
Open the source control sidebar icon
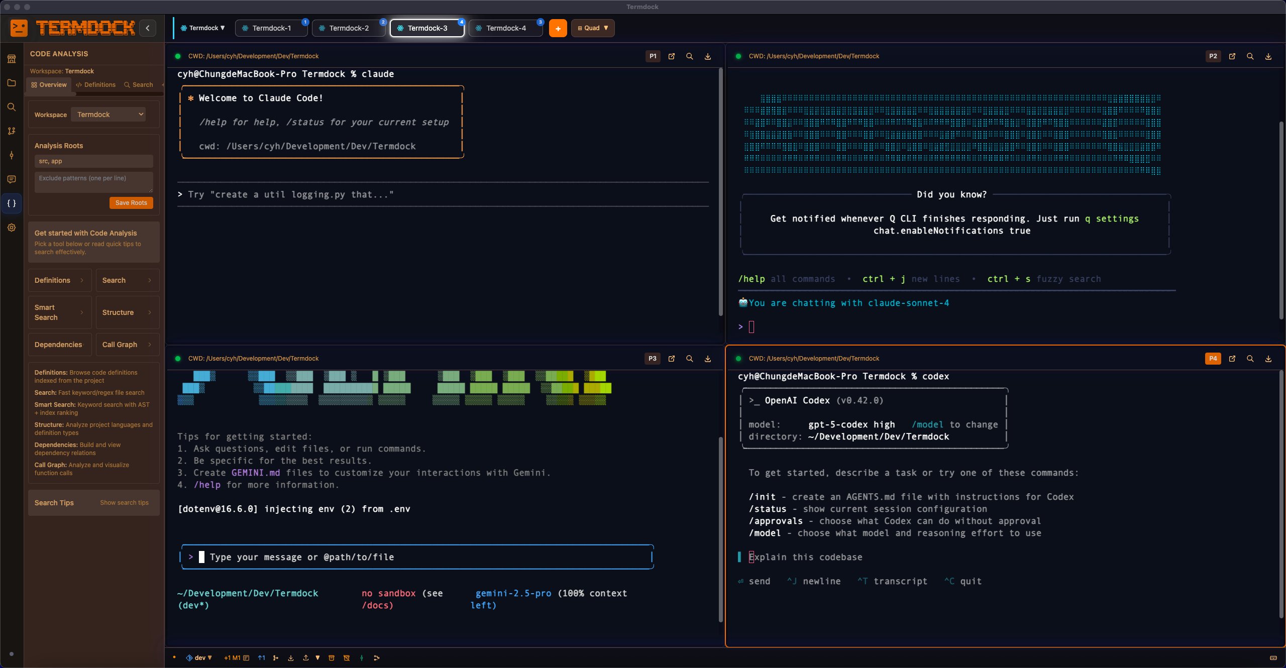coord(12,131)
